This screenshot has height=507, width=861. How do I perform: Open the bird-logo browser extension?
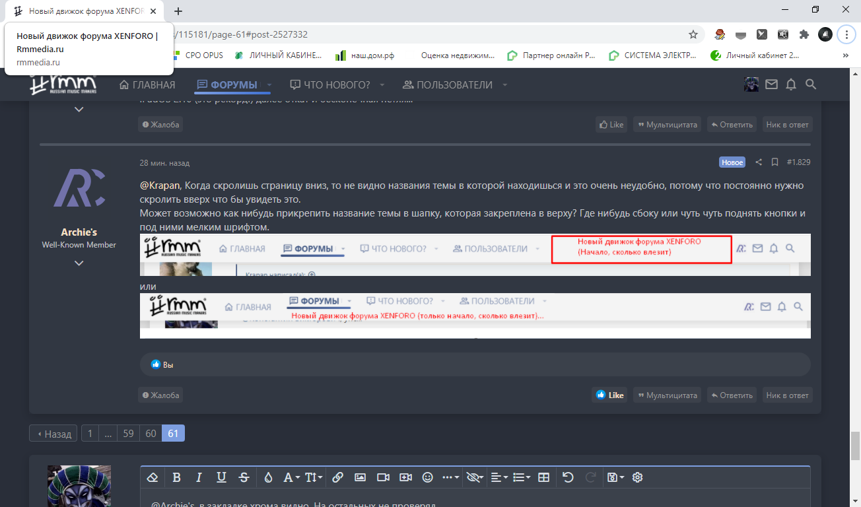pos(762,34)
